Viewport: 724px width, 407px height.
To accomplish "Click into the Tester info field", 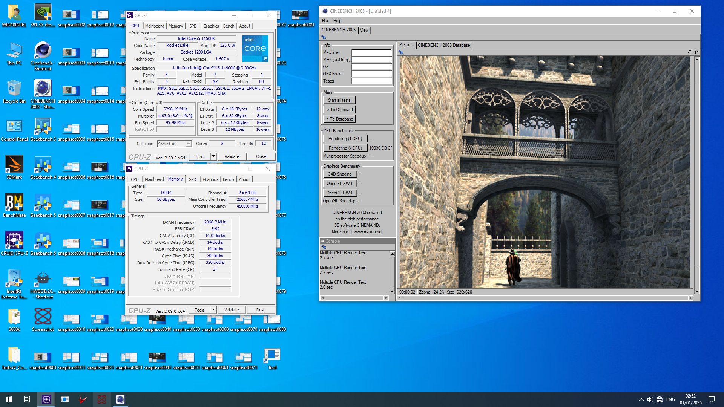I will [x=371, y=81].
